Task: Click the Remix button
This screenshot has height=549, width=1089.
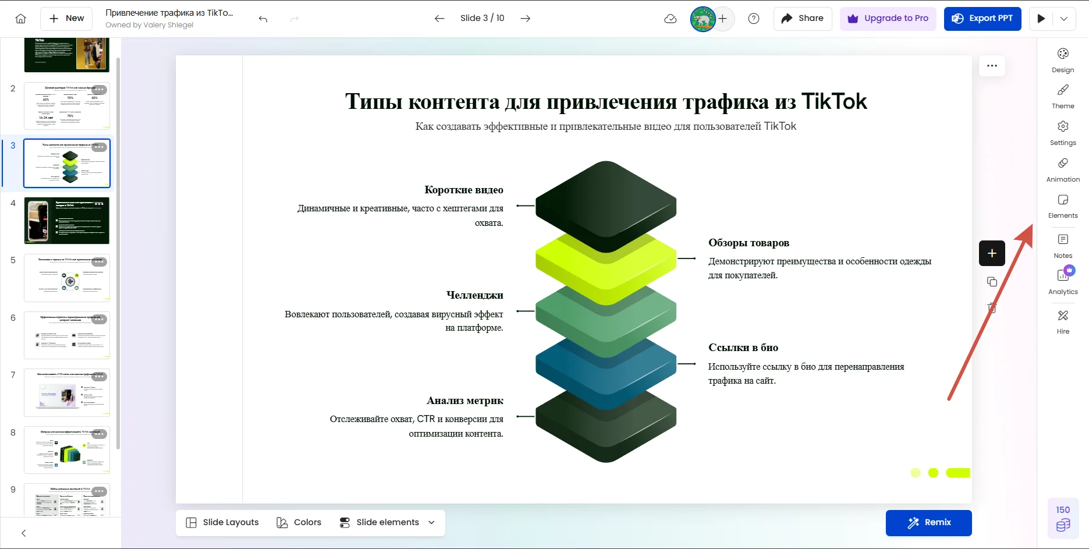Action: click(x=928, y=523)
